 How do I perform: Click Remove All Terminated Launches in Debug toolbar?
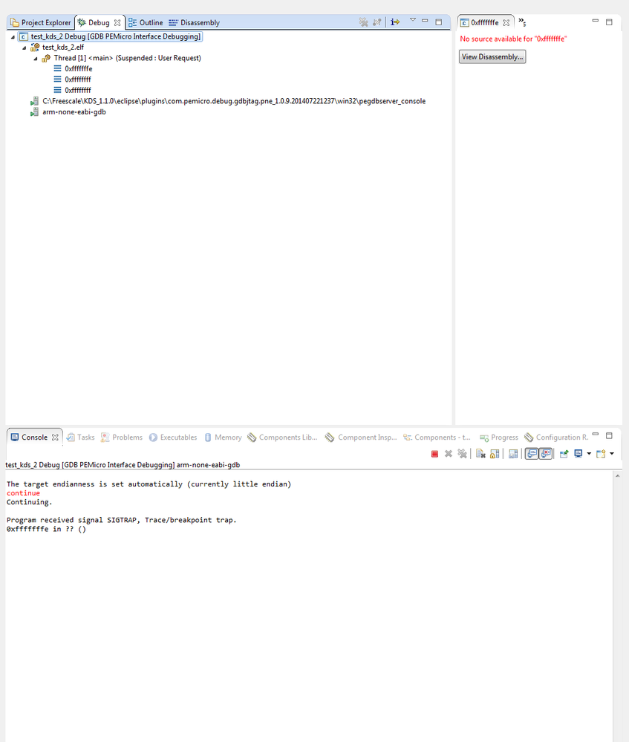pos(363,22)
